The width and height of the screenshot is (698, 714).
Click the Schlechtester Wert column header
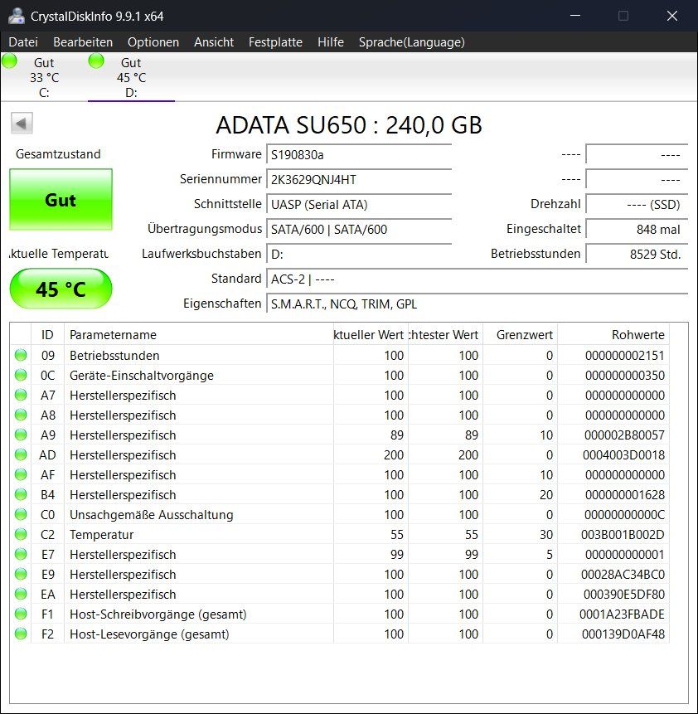click(445, 335)
